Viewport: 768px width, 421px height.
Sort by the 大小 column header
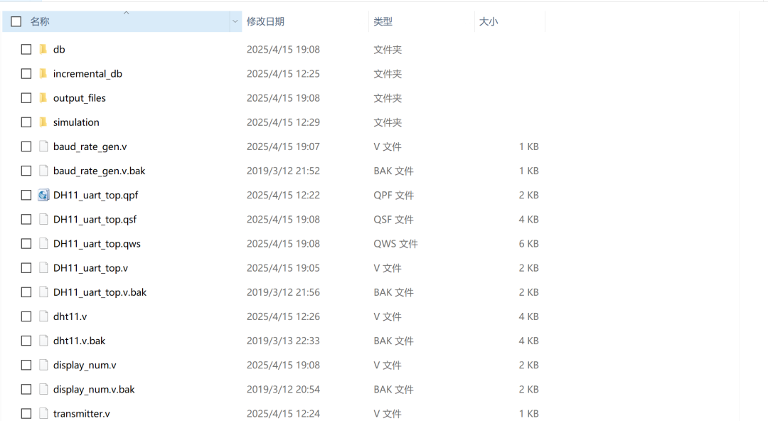pos(489,21)
